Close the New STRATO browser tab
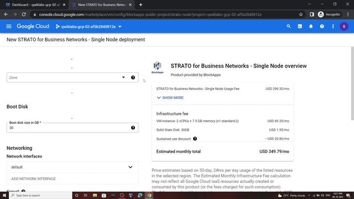 [x=131, y=5]
